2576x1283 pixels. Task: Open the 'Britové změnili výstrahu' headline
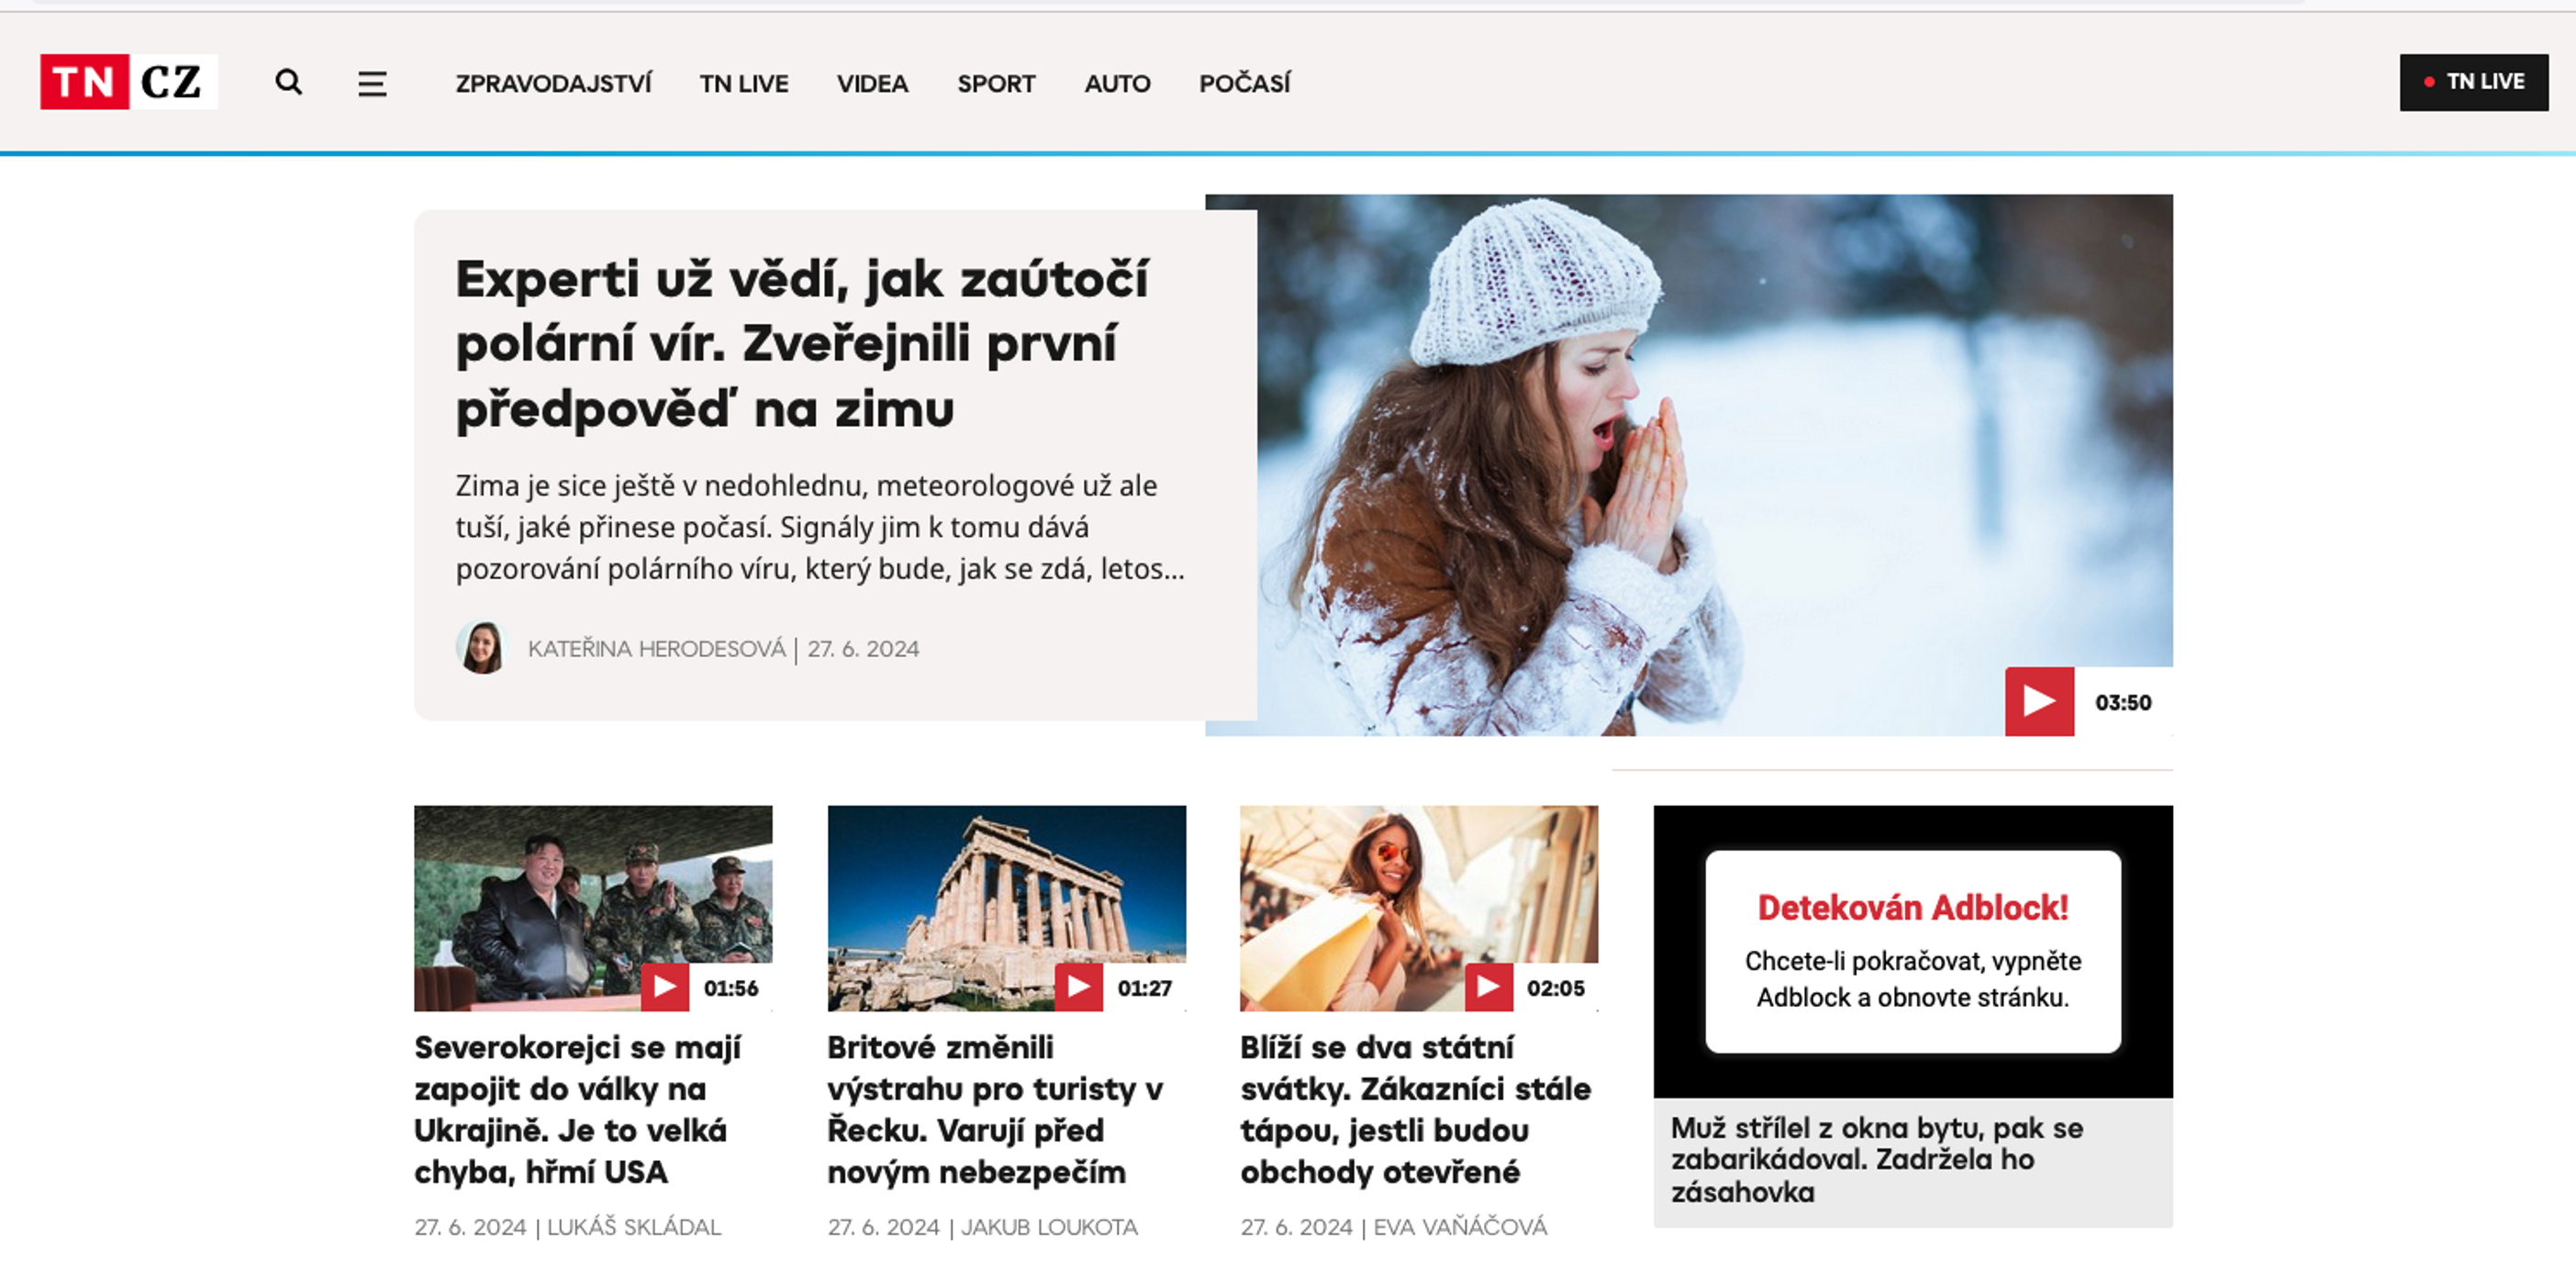pyautogui.click(x=995, y=1109)
